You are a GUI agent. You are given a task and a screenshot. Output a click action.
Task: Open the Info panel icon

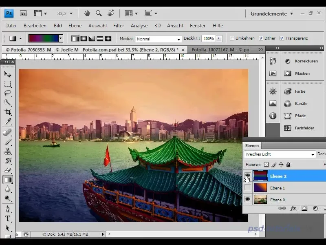(x=273, y=116)
